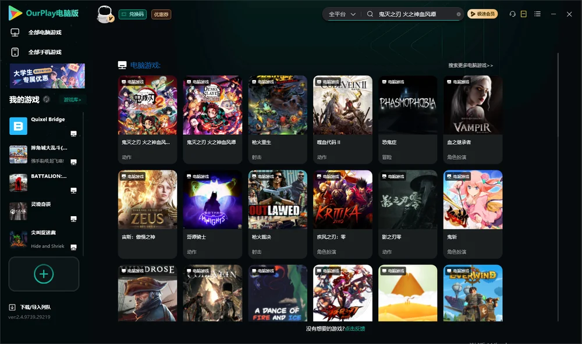Open the EVERWIND game card
The height and width of the screenshot is (344, 582).
click(473, 293)
